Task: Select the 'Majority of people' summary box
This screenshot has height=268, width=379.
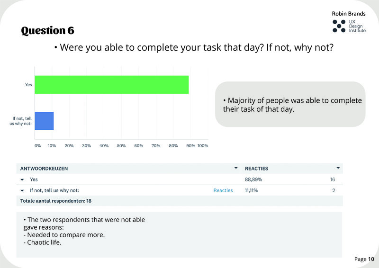Action: tap(290, 105)
